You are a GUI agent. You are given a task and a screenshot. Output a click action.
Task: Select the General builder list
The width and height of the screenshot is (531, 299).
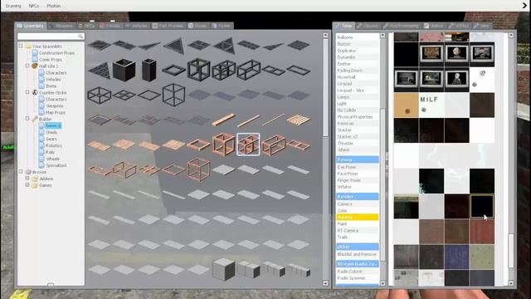(x=53, y=125)
